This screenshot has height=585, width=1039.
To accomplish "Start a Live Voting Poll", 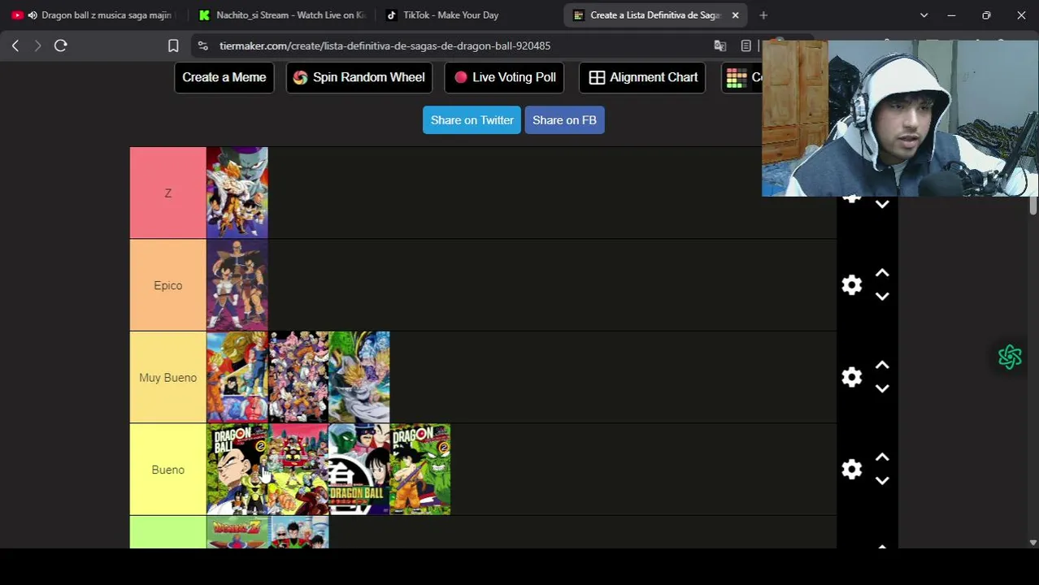I will [x=504, y=77].
